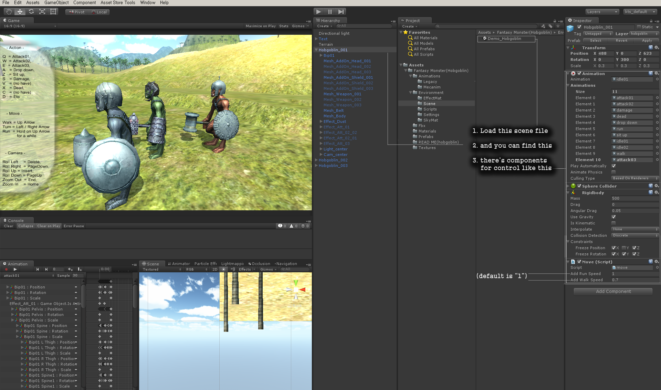Toggle Scene audio speaker icon
Viewport: 661px width, 390px height.
pyautogui.click(x=233, y=270)
